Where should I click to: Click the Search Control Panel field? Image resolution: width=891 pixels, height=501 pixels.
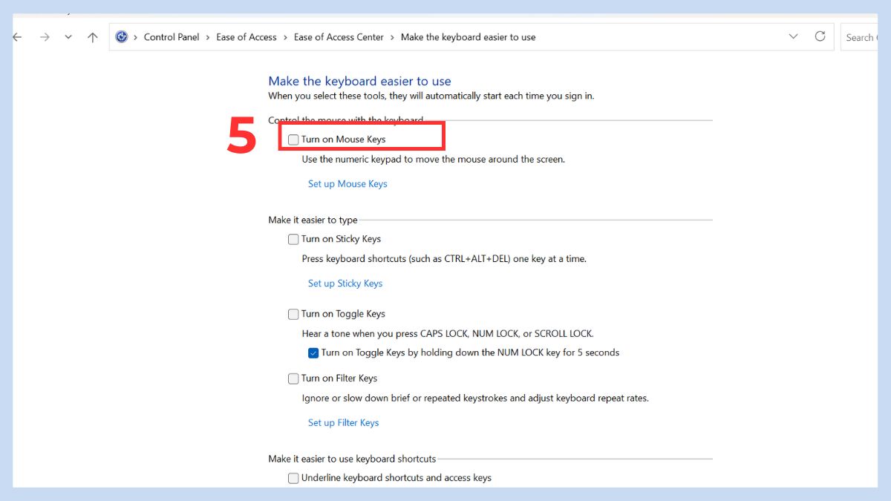tap(860, 37)
